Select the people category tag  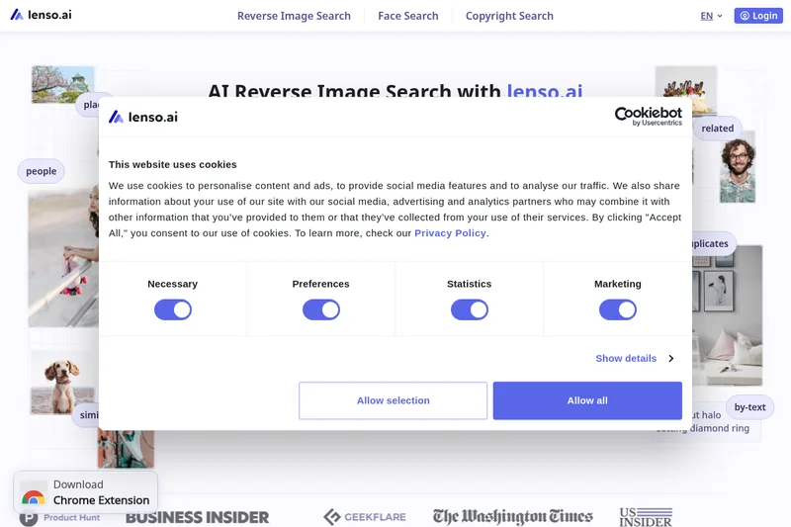pos(42,171)
